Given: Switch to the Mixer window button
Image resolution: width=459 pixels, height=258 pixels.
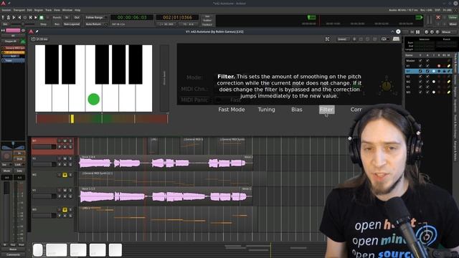Looking at the screenshot, I should pos(453,24).
